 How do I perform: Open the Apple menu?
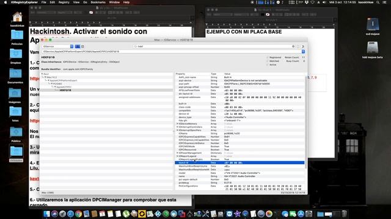5,2
